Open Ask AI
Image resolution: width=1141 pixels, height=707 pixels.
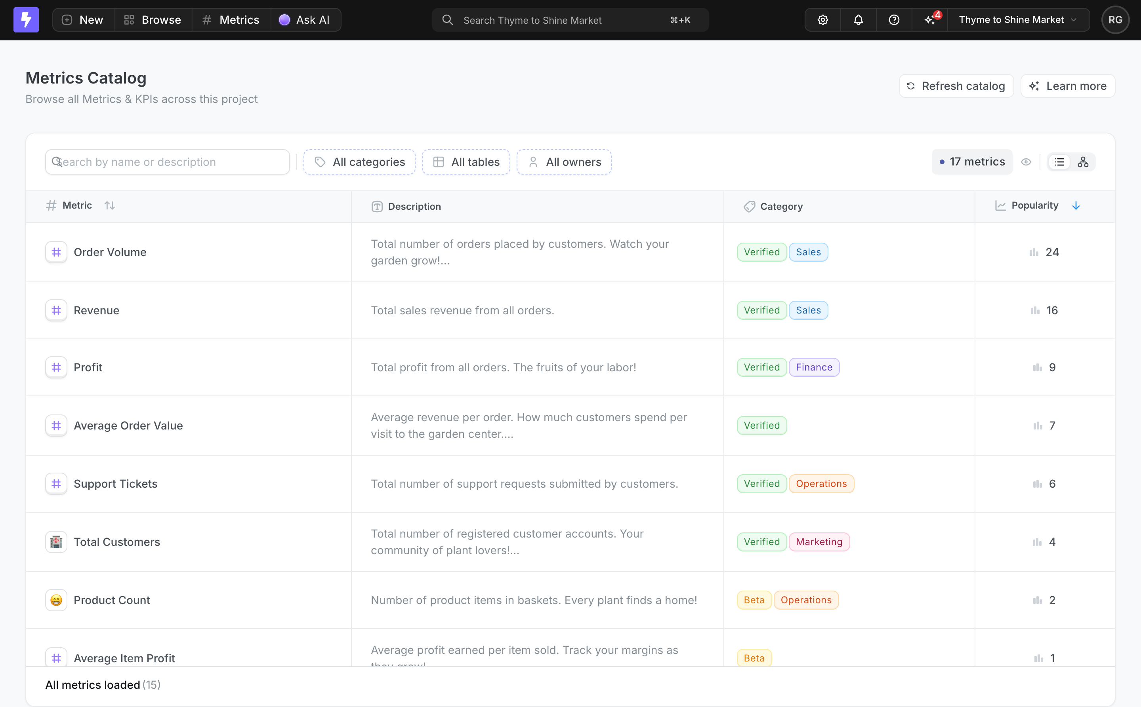pyautogui.click(x=305, y=20)
